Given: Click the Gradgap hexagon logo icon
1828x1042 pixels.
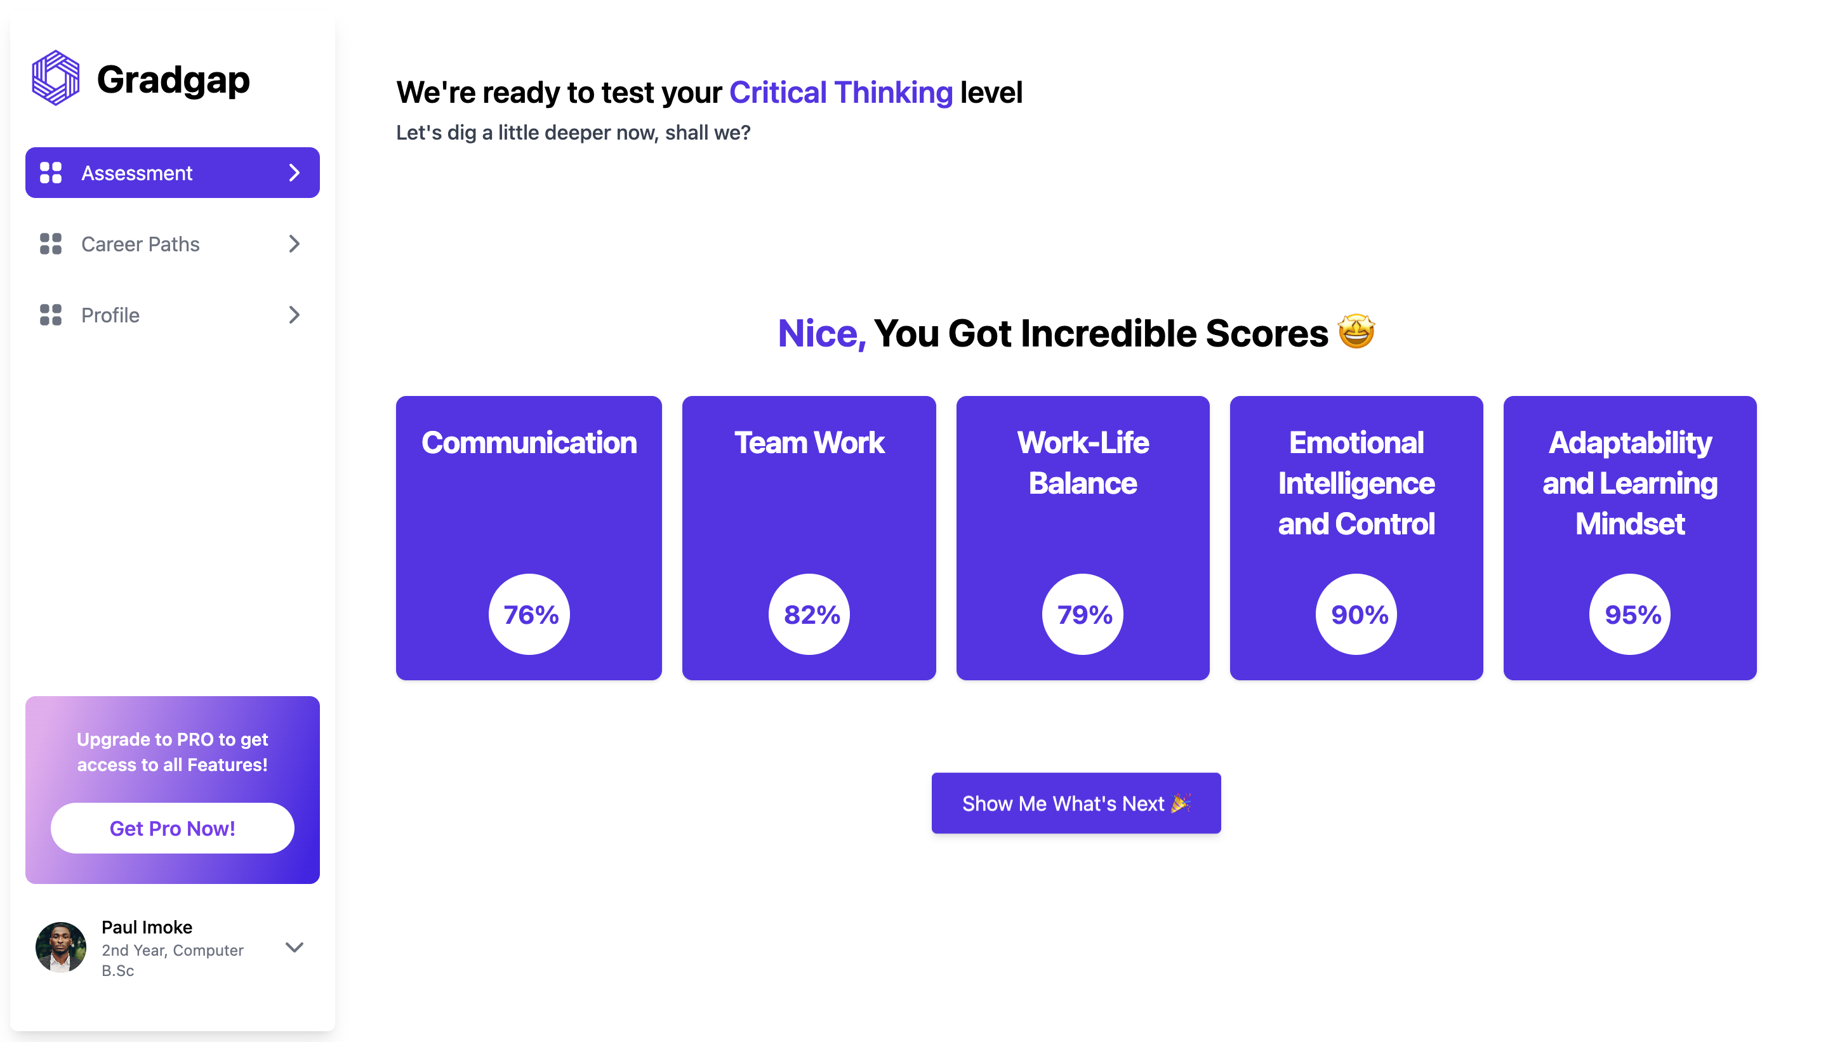Looking at the screenshot, I should (x=56, y=78).
